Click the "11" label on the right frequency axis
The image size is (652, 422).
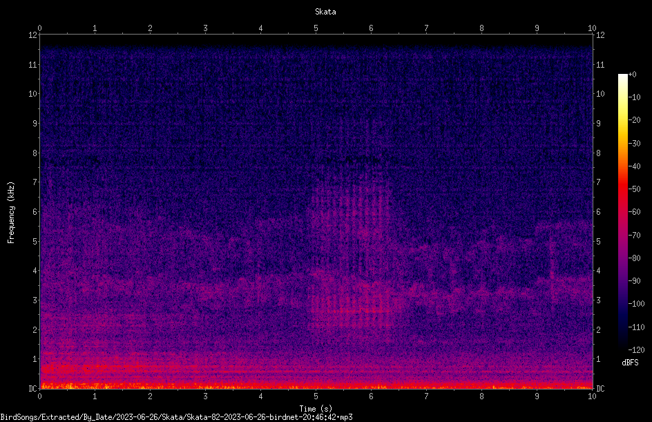tap(600, 65)
